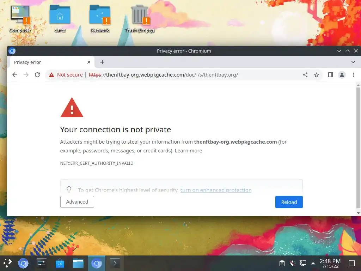Open the Learn more link
361x271 pixels.
[188, 151]
